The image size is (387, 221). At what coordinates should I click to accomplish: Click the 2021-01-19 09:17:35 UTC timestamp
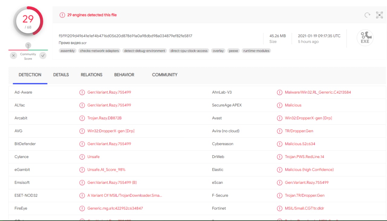(x=319, y=36)
